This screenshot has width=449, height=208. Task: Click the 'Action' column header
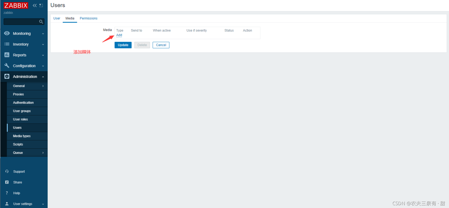point(247,30)
